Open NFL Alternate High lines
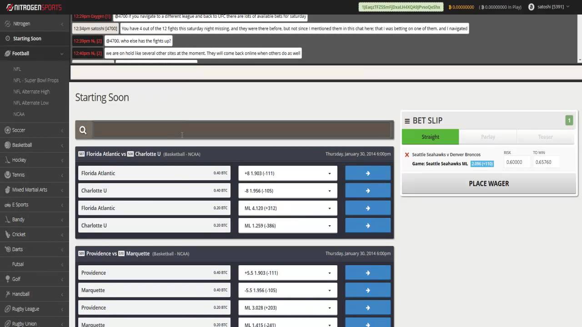The width and height of the screenshot is (582, 327). click(31, 92)
